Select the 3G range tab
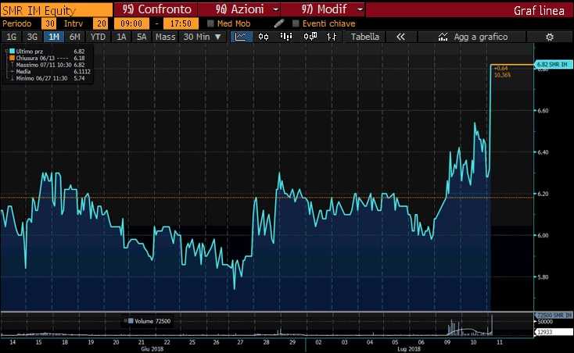This screenshot has width=574, height=353. click(32, 37)
